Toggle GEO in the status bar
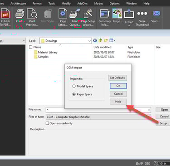Viewport: 170px width, 166px height. [147, 164]
